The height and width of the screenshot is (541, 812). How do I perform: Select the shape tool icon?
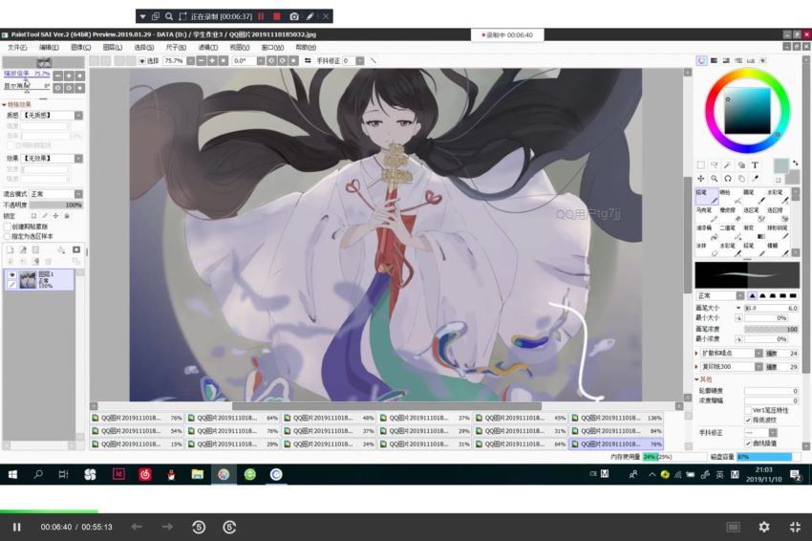point(741,165)
